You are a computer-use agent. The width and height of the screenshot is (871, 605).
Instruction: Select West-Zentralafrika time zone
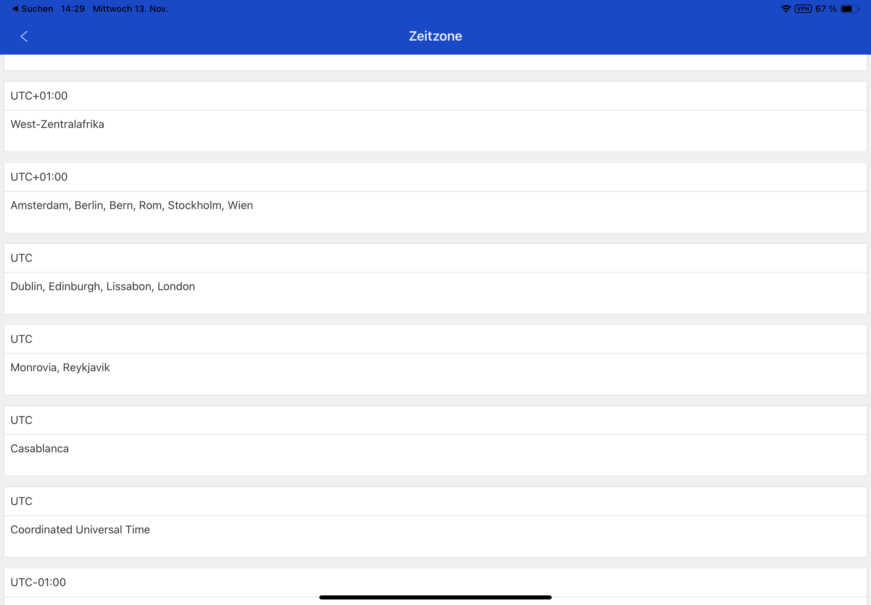[x=57, y=124]
